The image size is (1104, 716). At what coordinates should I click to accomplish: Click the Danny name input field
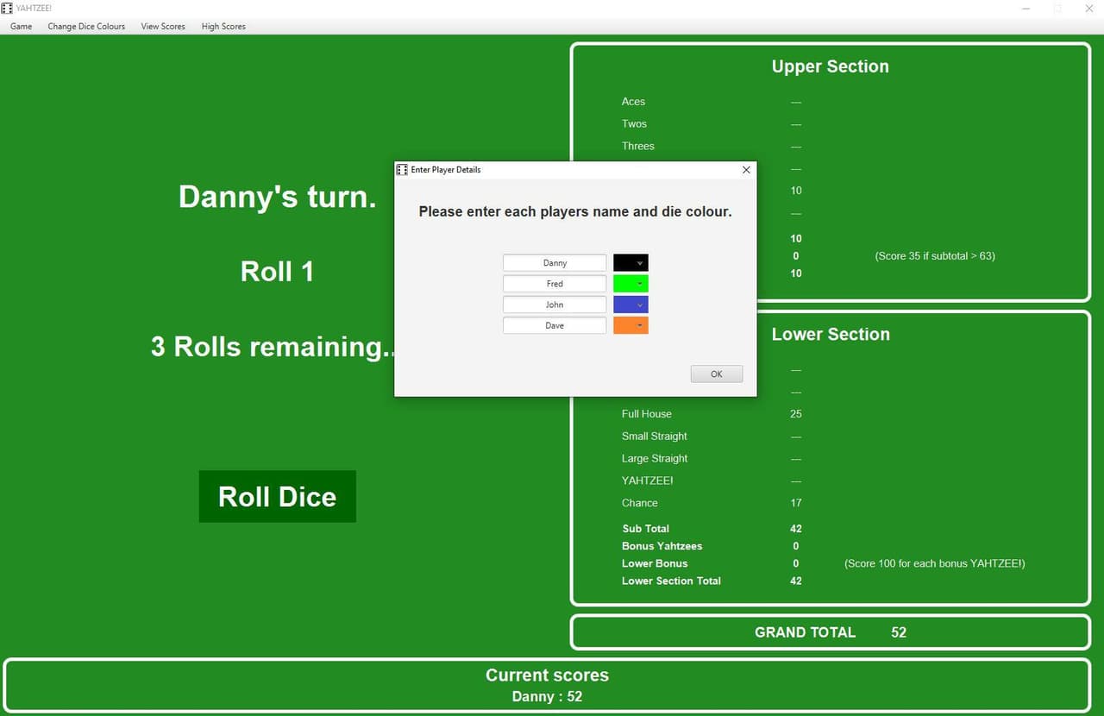555,263
